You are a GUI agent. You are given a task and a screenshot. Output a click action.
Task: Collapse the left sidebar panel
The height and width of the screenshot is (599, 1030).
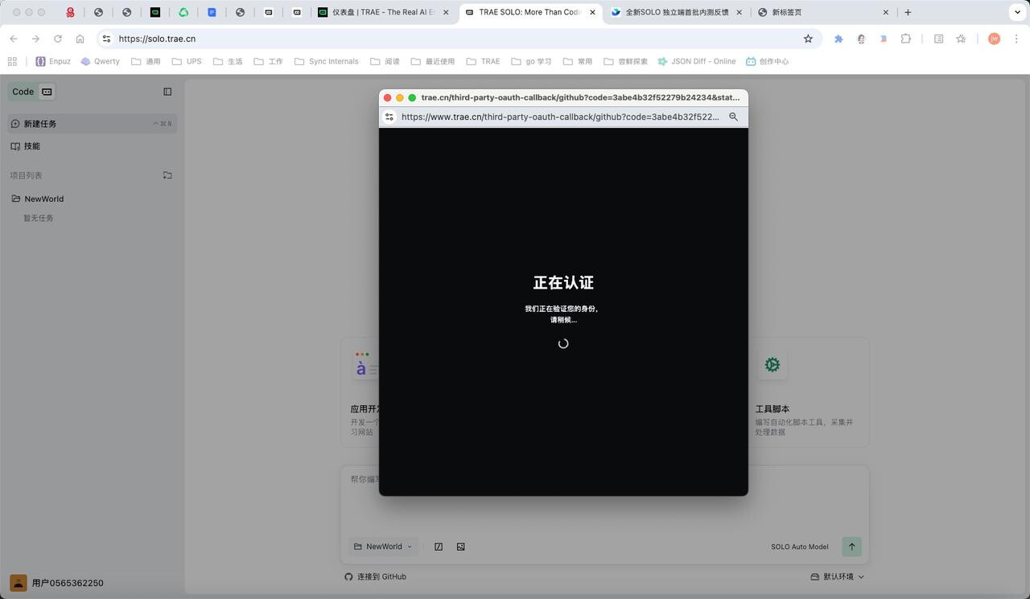pyautogui.click(x=167, y=92)
